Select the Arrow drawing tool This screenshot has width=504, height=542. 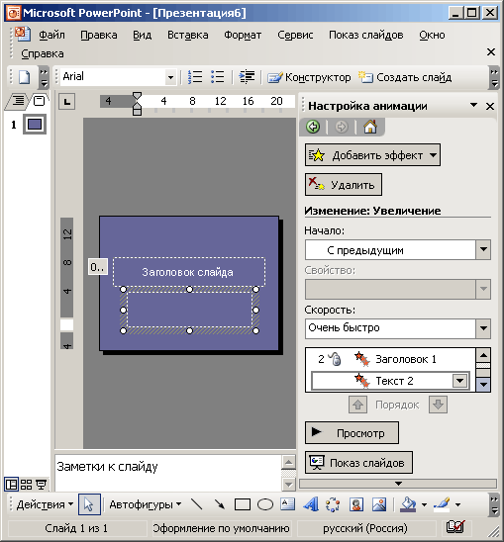(220, 504)
